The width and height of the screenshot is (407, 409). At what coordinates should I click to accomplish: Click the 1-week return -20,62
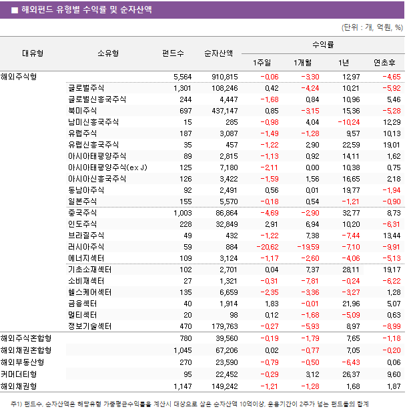click(x=268, y=247)
